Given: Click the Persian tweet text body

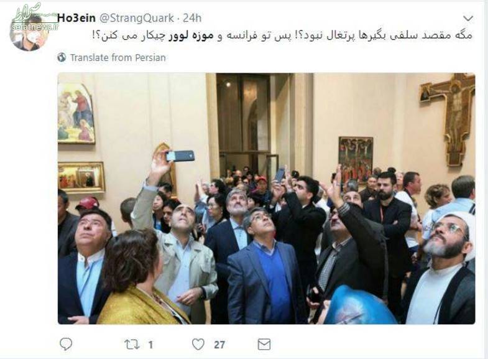Looking at the screenshot, I should coord(282,35).
